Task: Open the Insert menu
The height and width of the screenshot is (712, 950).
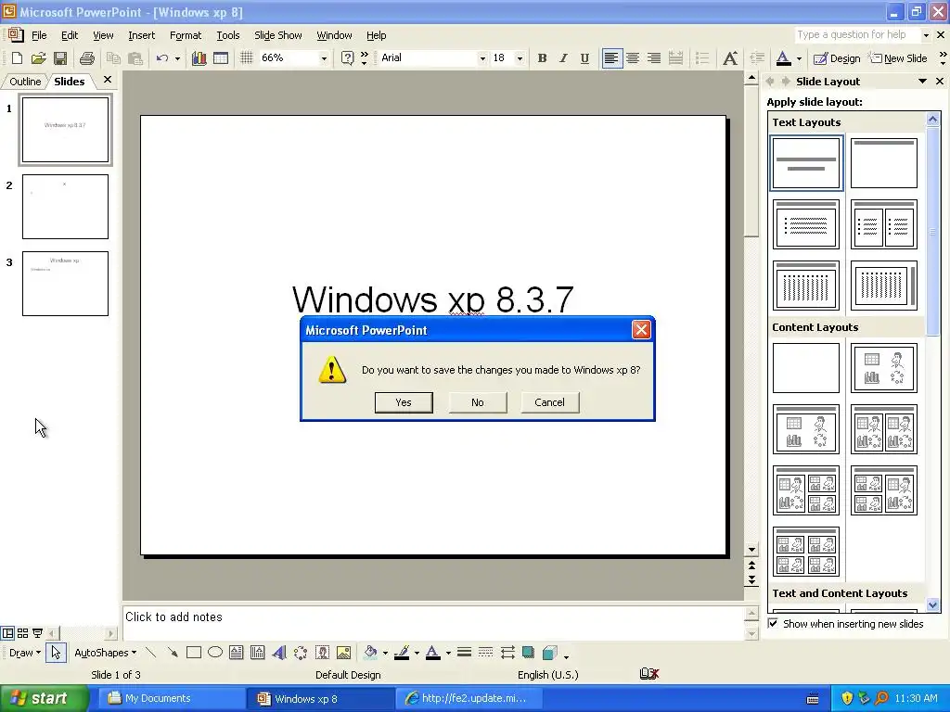Action: click(x=141, y=35)
